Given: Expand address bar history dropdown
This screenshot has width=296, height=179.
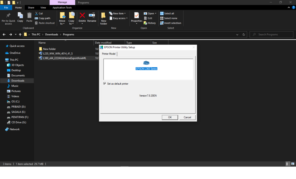Looking at the screenshot, I should [237, 34].
